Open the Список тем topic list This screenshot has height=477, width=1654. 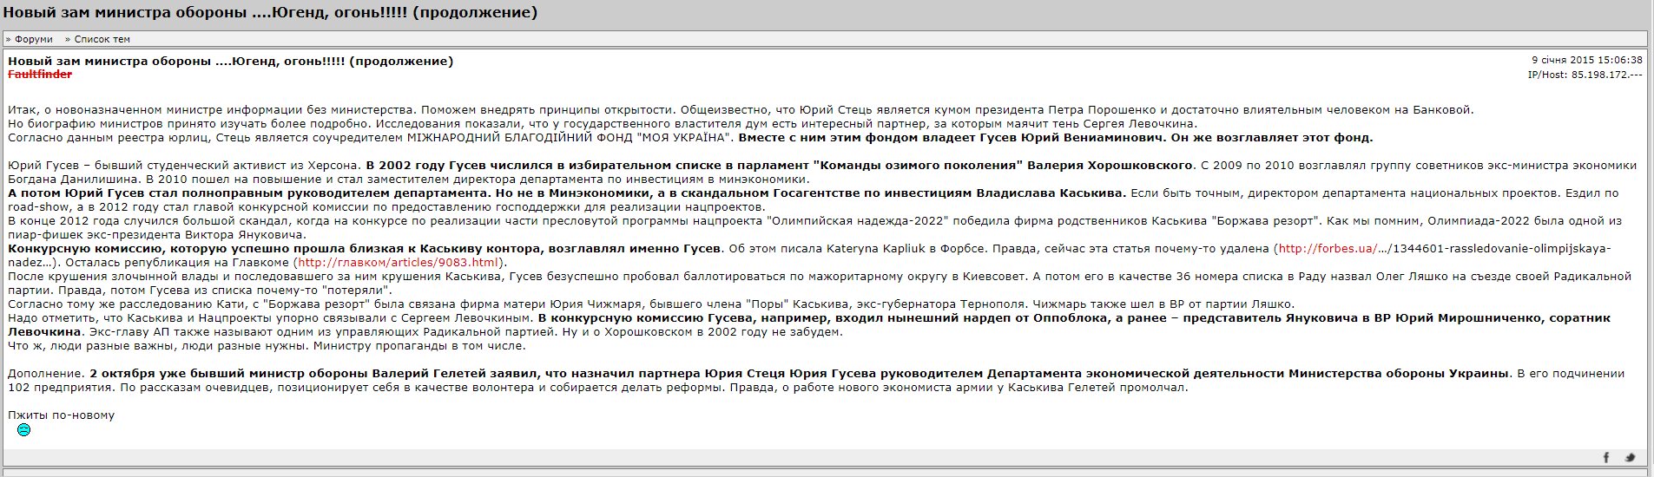102,39
